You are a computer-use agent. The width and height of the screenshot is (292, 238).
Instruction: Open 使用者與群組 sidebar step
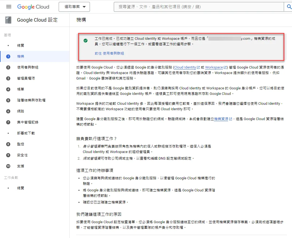click(x=28, y=67)
